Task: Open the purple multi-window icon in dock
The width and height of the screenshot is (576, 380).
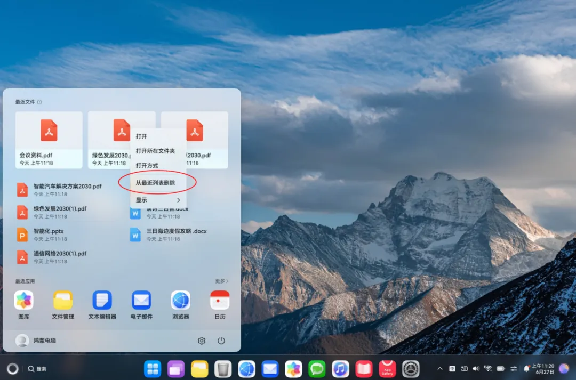Action: point(176,369)
